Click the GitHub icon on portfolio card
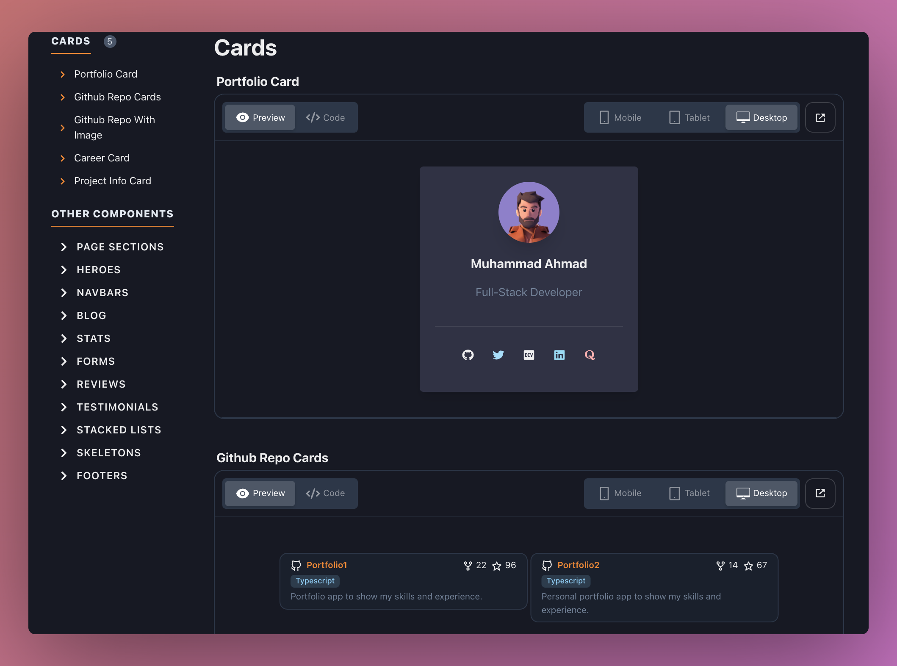Image resolution: width=897 pixels, height=666 pixels. tap(468, 355)
